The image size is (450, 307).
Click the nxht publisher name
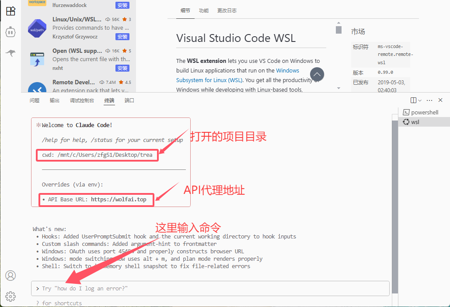[x=58, y=68]
